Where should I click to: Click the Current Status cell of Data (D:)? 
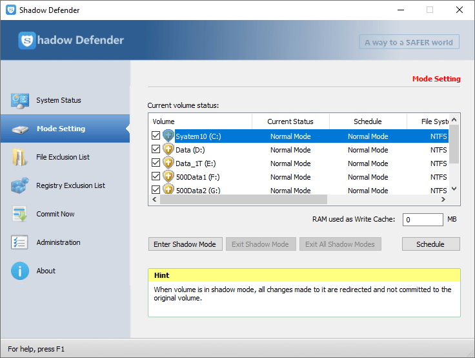(290, 150)
